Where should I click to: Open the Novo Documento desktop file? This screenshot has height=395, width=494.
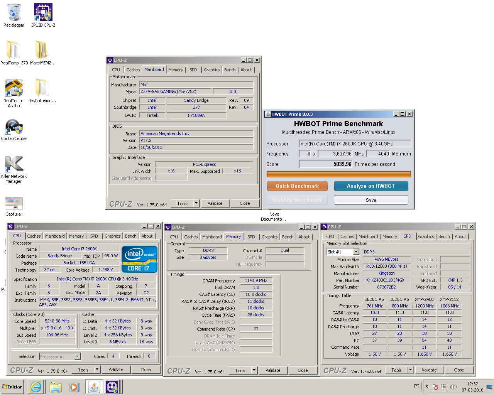tap(274, 216)
